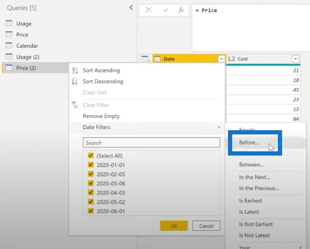
Task: Uncheck the 2020-06-01 date checkbox
Action: [91, 211]
